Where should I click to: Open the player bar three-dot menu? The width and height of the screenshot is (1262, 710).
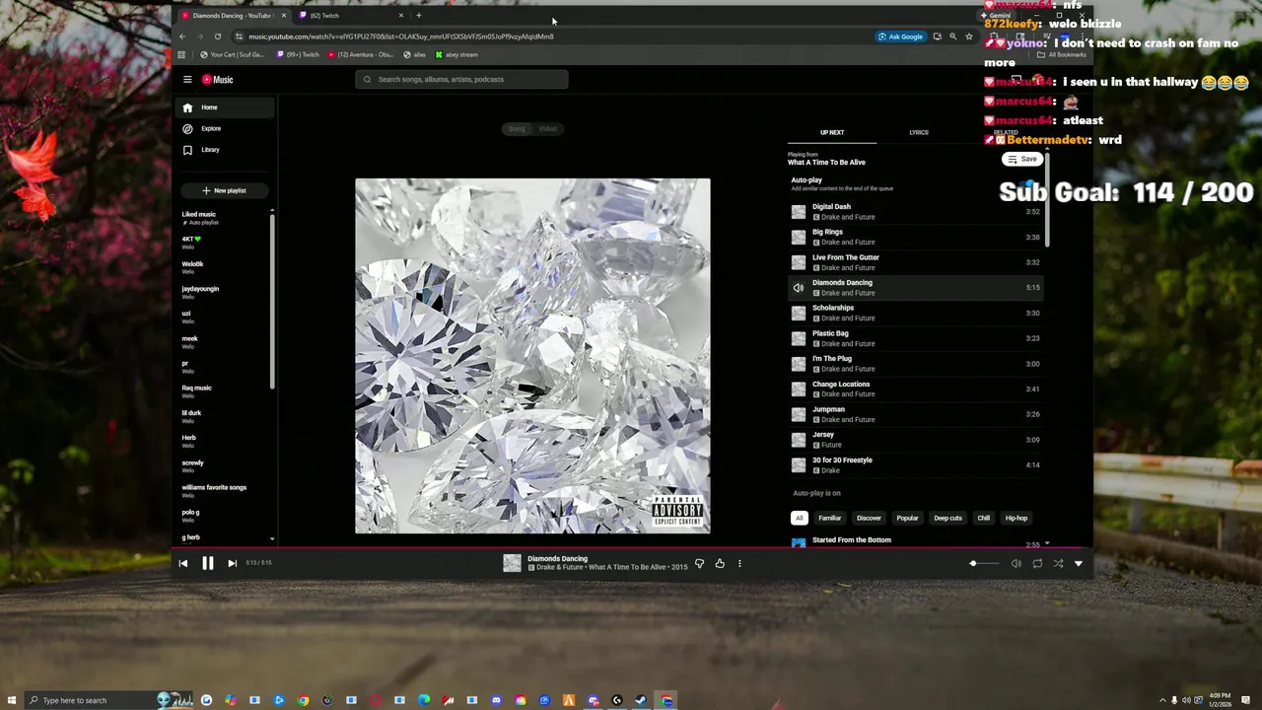[739, 564]
